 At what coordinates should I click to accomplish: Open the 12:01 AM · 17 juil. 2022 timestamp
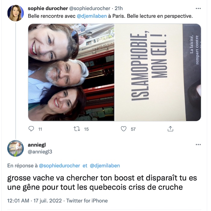[34, 201]
